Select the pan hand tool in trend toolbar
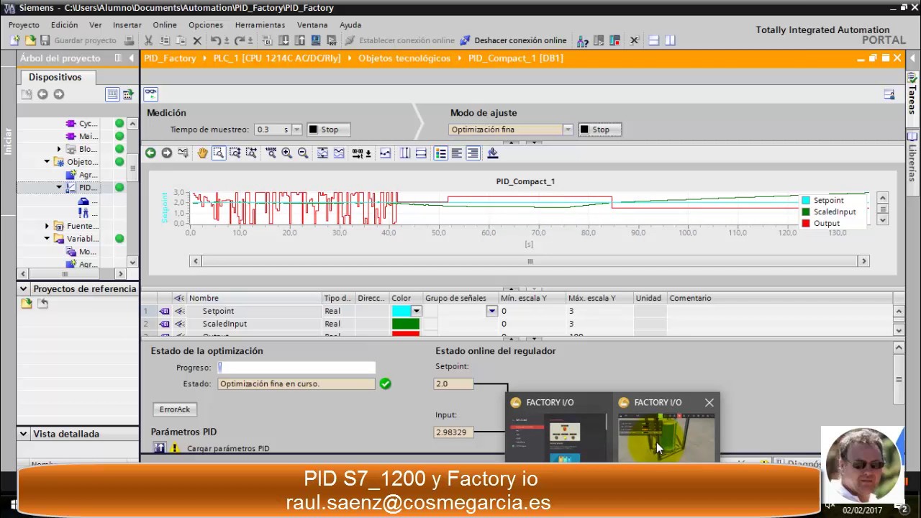The image size is (921, 518). point(202,153)
